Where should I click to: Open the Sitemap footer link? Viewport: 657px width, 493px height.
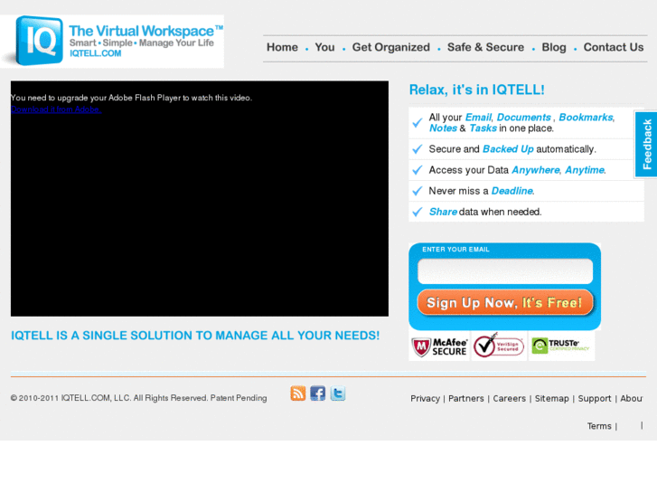click(x=552, y=399)
